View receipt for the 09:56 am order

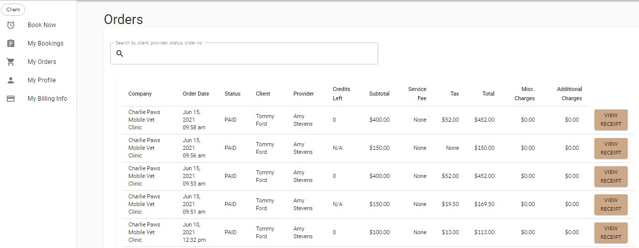tap(611, 148)
